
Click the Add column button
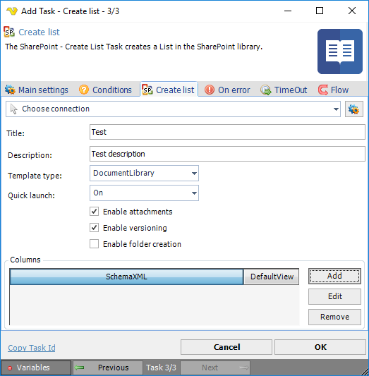point(334,276)
